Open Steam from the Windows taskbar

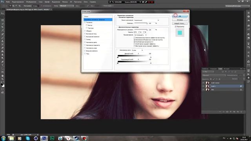(76, 138)
